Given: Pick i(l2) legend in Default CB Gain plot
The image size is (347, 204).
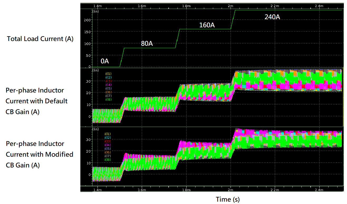Looking at the screenshot, I should click(x=108, y=78).
